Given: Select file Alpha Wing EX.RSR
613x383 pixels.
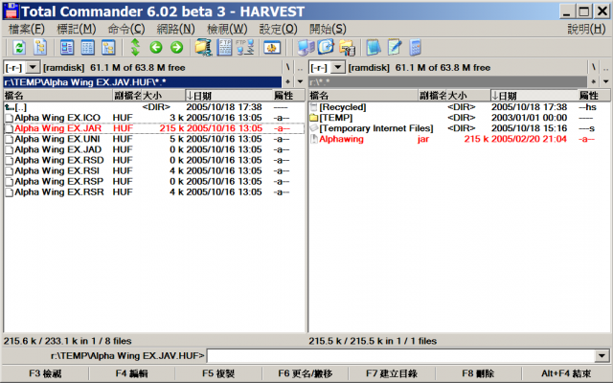Looking at the screenshot, I should tap(154, 192).
